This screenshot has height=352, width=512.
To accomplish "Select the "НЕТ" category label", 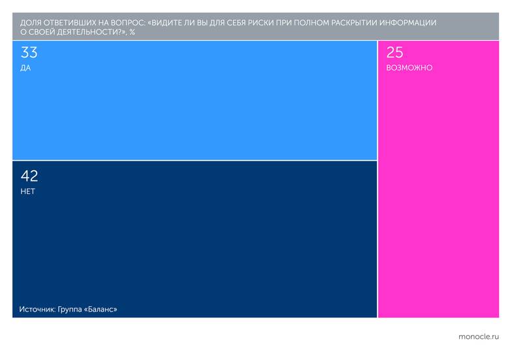I will (x=27, y=191).
